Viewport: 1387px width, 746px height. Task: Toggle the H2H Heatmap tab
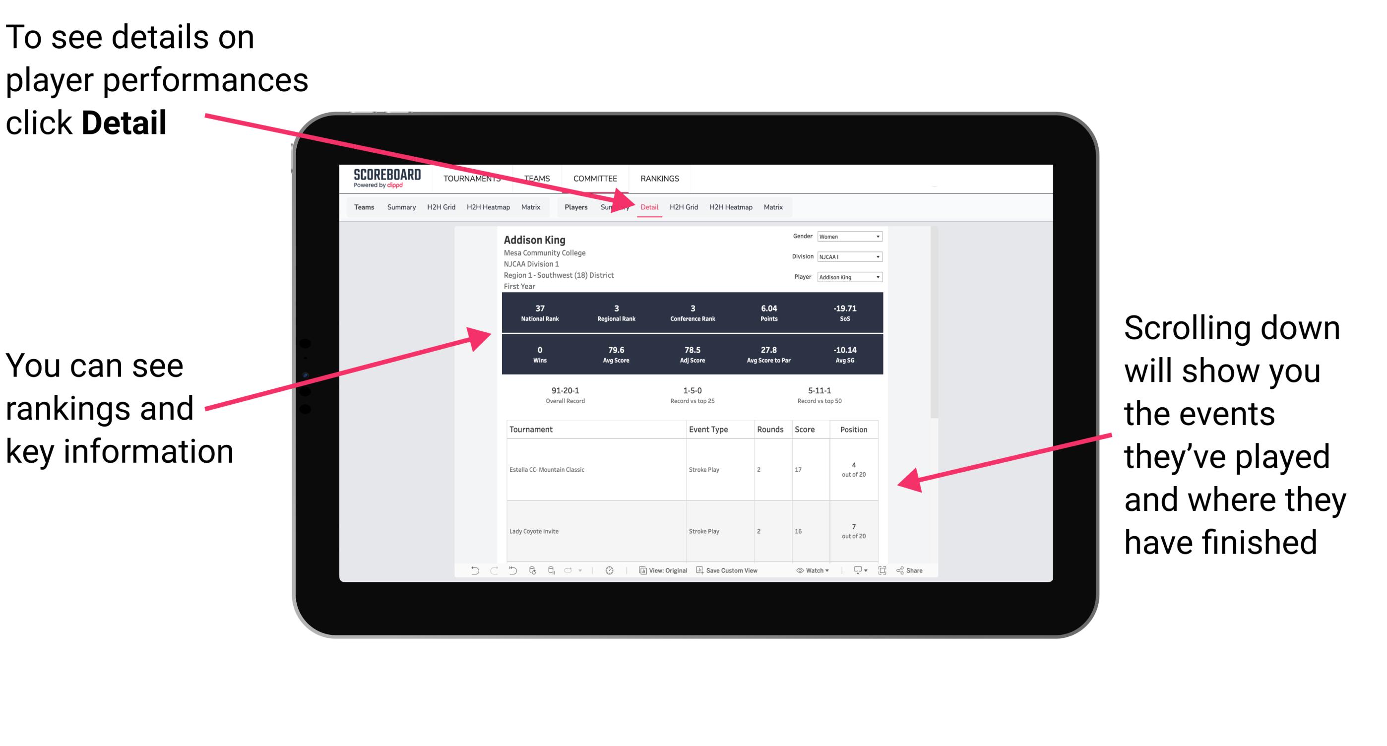click(730, 207)
